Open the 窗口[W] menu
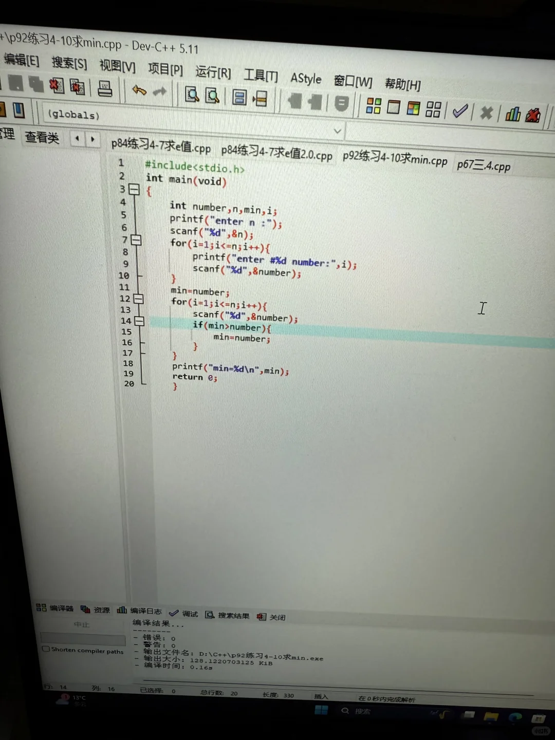This screenshot has height=740, width=555. tap(353, 81)
